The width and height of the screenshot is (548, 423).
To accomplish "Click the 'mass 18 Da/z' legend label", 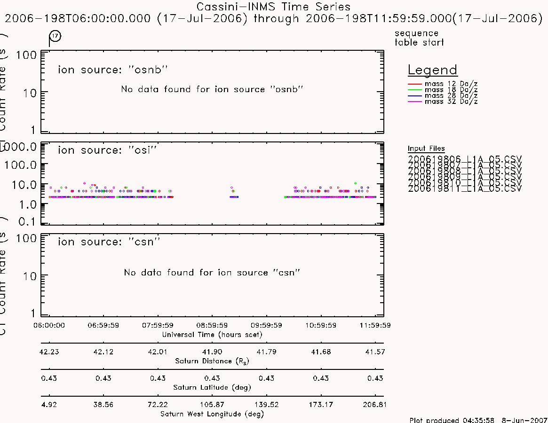I will coord(451,90).
